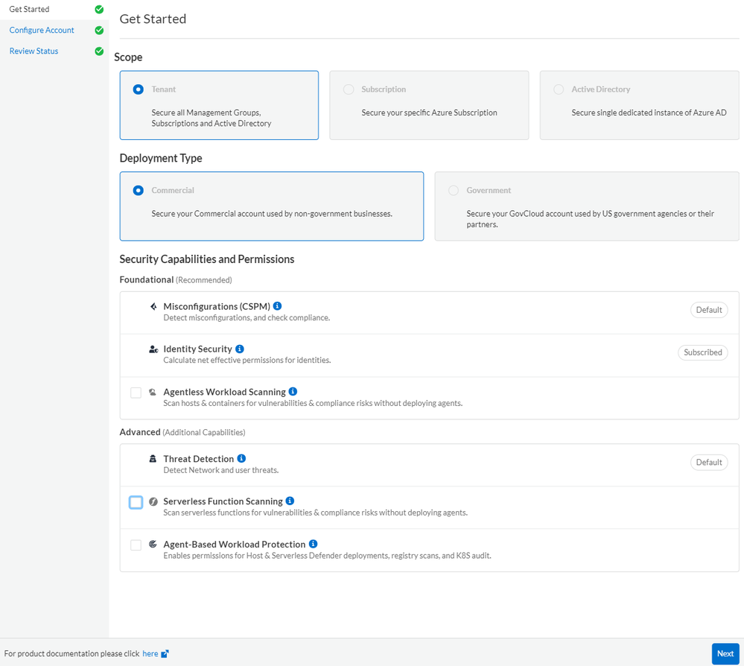The height and width of the screenshot is (666, 744).
Task: Click info icon next to Threat Detection
Action: click(241, 459)
